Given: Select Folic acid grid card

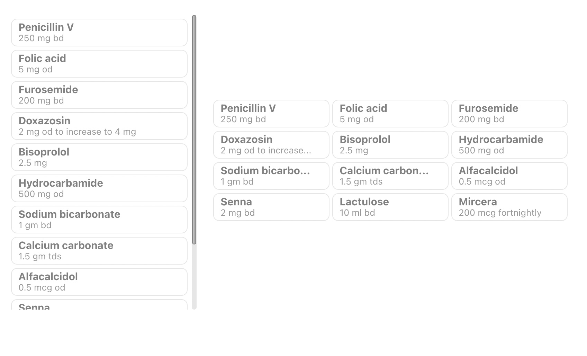Looking at the screenshot, I should [x=390, y=114].
